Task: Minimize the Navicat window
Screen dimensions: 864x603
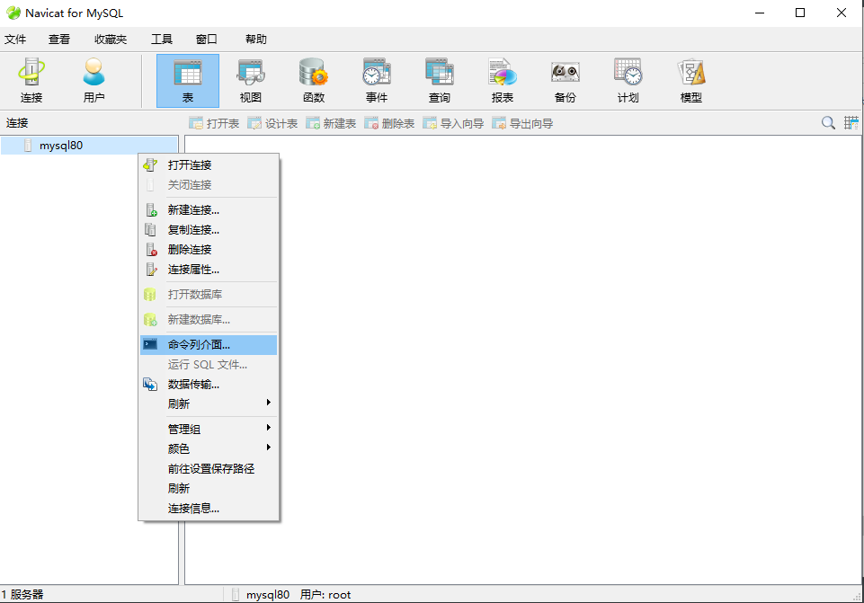Action: click(760, 13)
